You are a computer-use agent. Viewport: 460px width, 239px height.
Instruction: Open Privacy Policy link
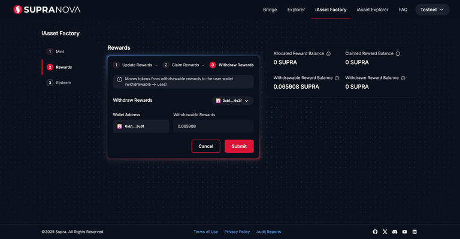tap(237, 232)
